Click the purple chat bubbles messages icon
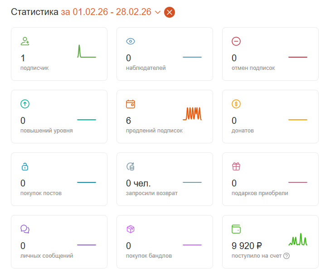The image size is (330, 274). (25, 229)
